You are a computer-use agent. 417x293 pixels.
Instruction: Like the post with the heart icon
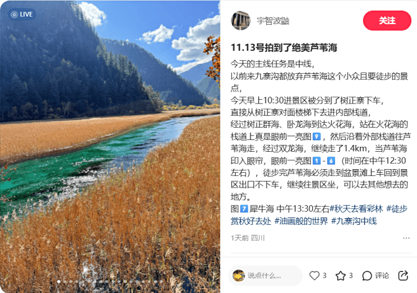click(315, 276)
